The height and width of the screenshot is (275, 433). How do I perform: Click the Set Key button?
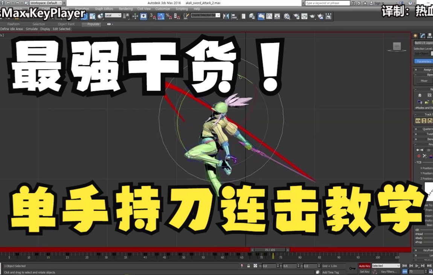pos(364,272)
